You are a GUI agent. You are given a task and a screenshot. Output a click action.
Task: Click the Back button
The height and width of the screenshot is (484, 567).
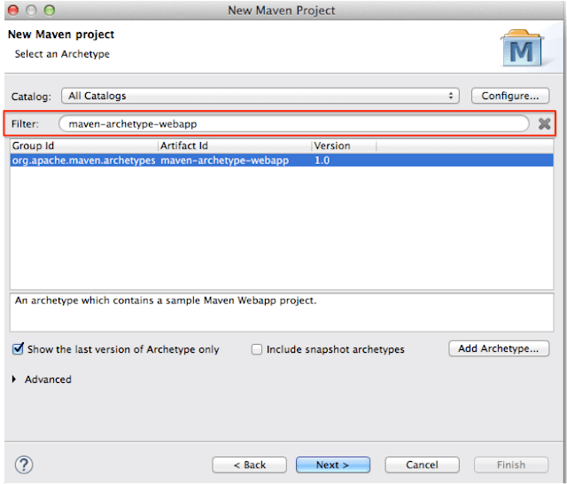(x=250, y=464)
